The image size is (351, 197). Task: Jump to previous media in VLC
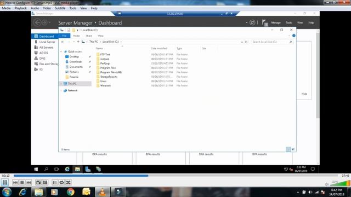coord(15,182)
